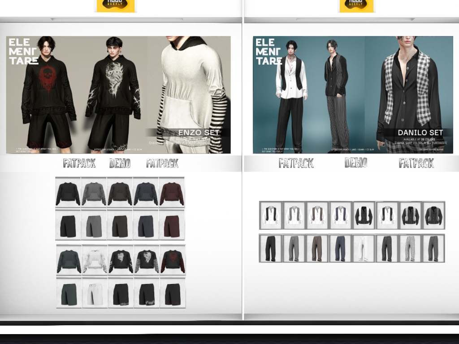Select the white pants in Danilo Set
This screenshot has width=459, height=344.
click(364, 248)
